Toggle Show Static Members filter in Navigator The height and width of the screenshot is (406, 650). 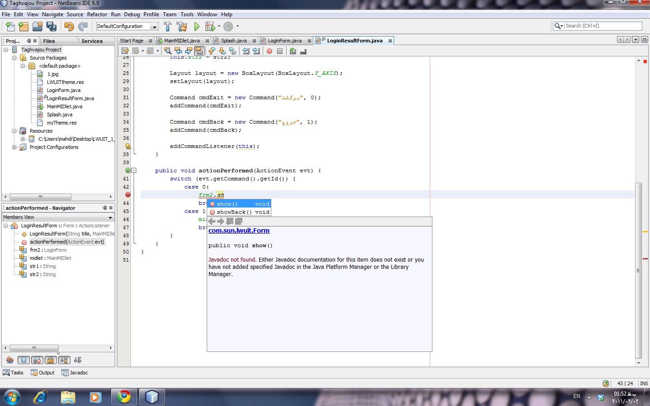click(37, 360)
